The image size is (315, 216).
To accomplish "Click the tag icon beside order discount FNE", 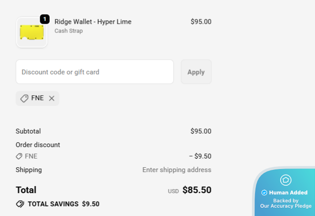I will [x=19, y=156].
